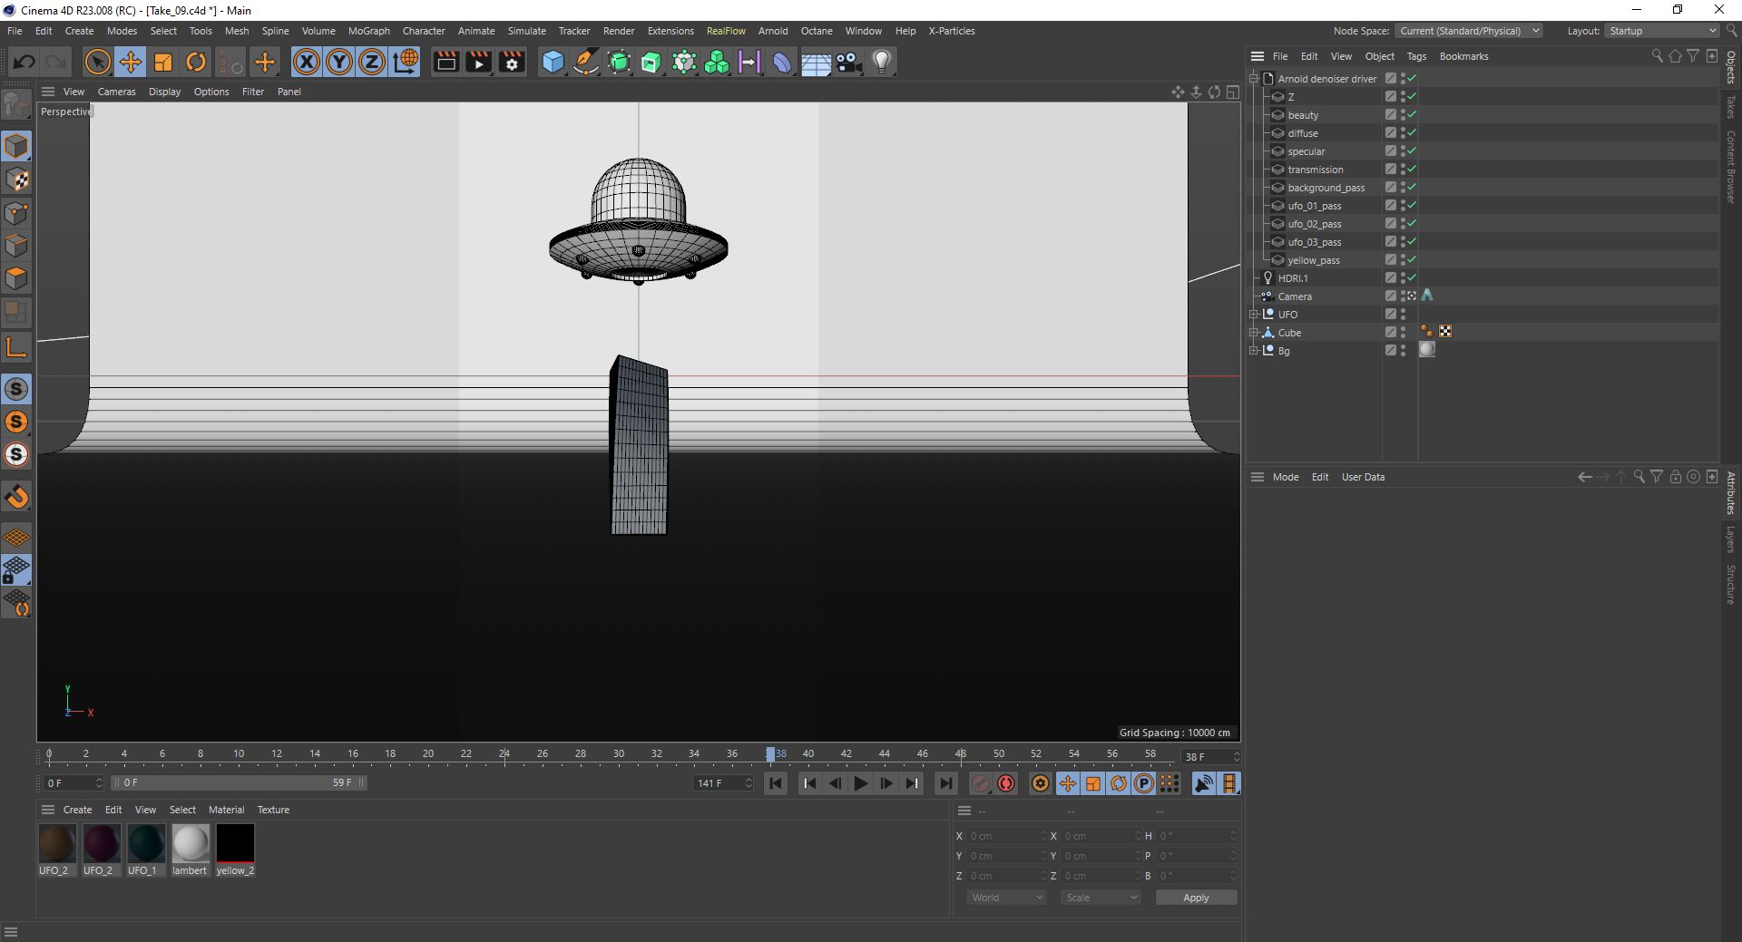The height and width of the screenshot is (942, 1742).
Task: Toggle the X axis lock
Action: [307, 62]
